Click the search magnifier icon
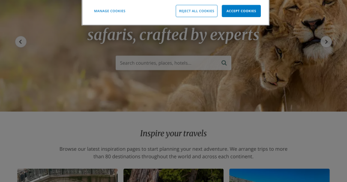The width and height of the screenshot is (347, 182). [x=224, y=63]
